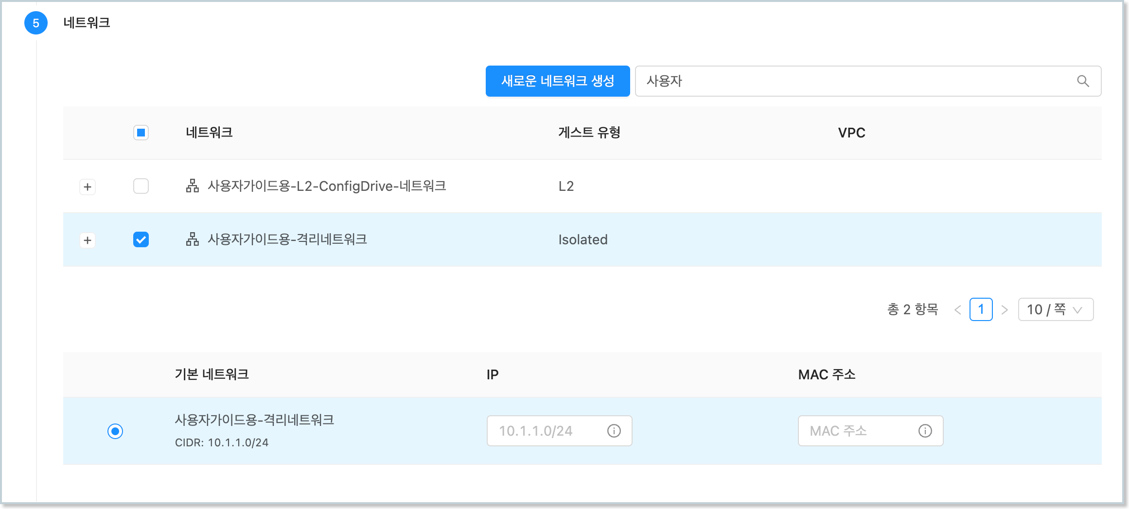Go to next page arrow
This screenshot has height=509, width=1129.
(1005, 310)
